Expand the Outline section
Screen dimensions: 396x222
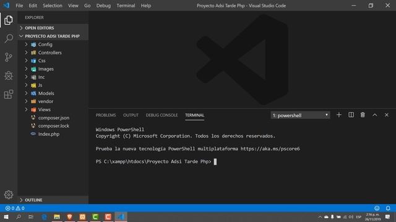53,200
